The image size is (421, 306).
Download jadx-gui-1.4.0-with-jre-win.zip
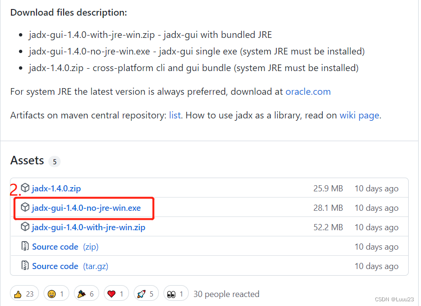[x=89, y=227]
